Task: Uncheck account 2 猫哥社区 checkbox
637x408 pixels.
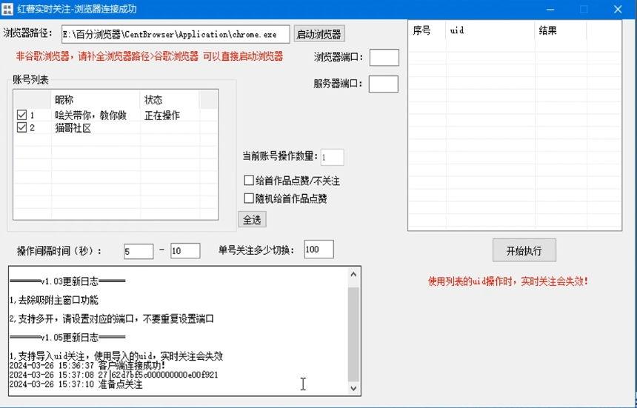Action: click(x=21, y=128)
